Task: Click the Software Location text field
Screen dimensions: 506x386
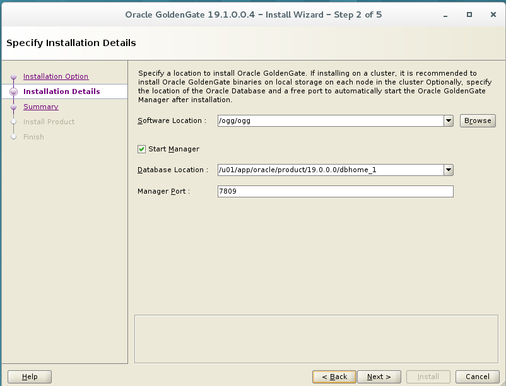Action: [x=331, y=121]
